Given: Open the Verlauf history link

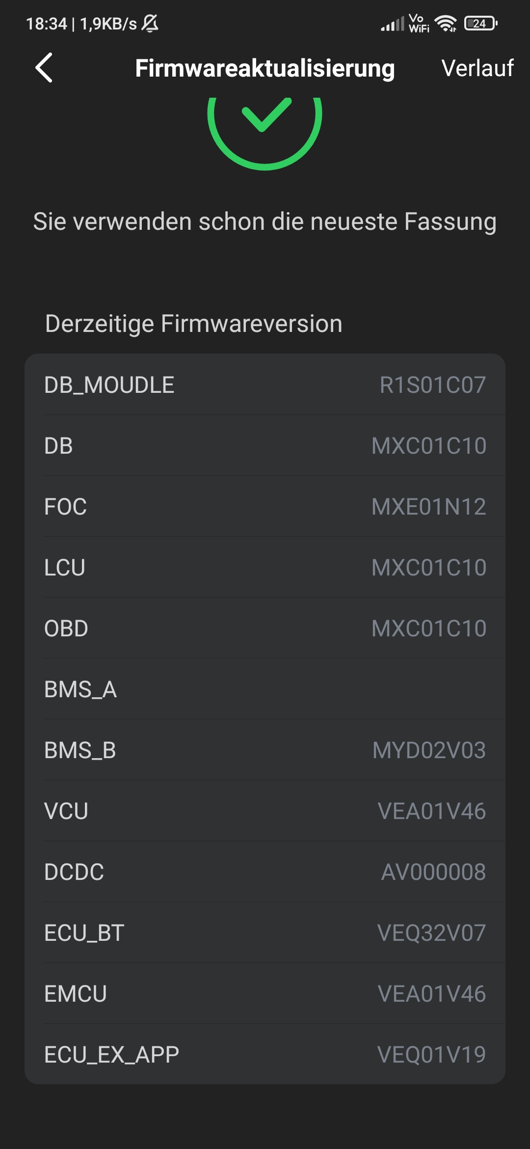Looking at the screenshot, I should (477, 68).
